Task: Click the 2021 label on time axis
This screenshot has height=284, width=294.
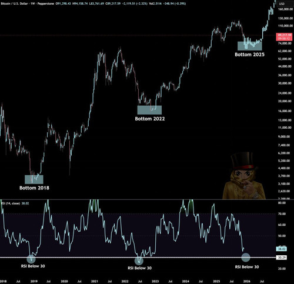Action: (x=95, y=281)
